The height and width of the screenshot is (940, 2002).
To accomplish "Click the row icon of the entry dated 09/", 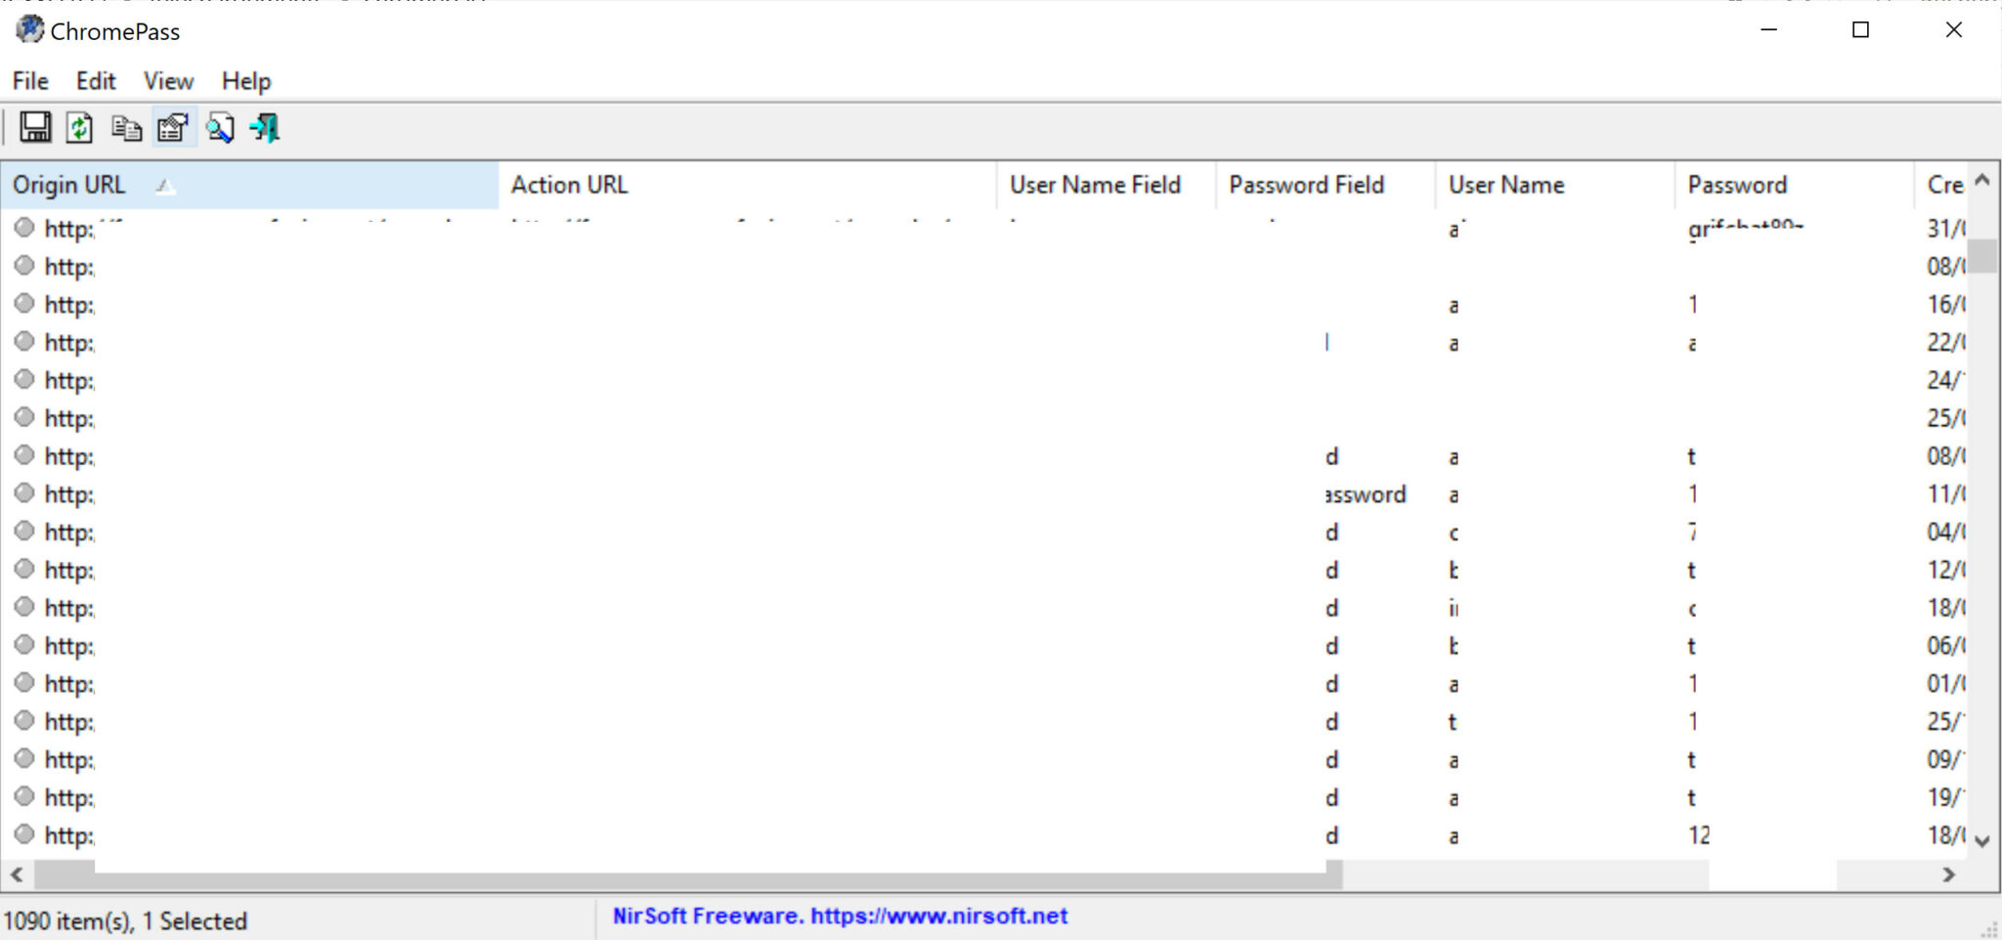I will coord(24,759).
